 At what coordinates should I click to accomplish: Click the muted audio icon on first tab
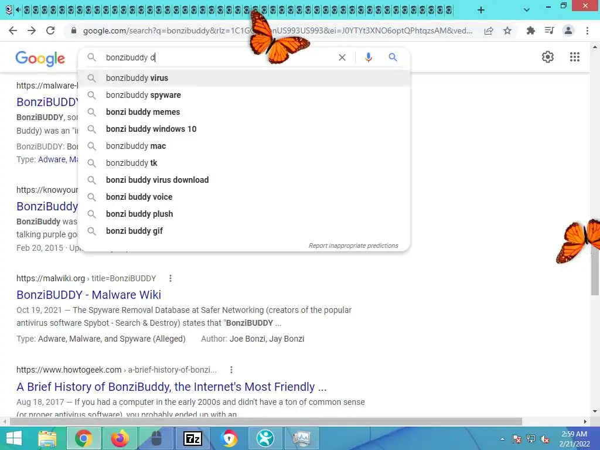click(18, 10)
